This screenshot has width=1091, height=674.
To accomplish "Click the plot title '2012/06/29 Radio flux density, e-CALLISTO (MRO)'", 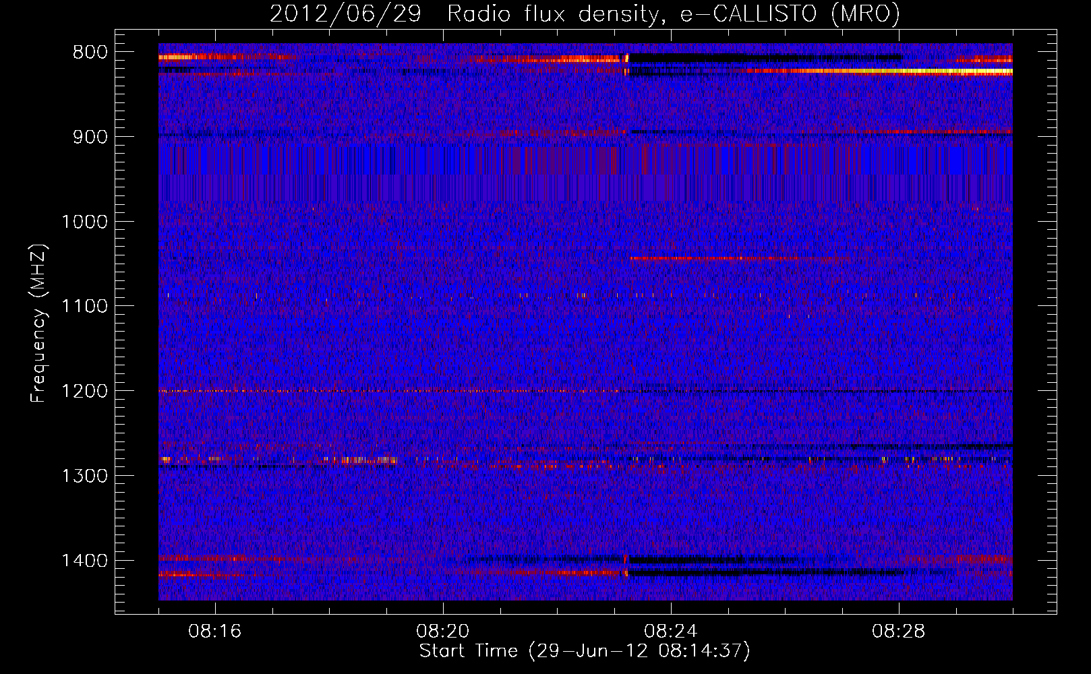I will (585, 13).
